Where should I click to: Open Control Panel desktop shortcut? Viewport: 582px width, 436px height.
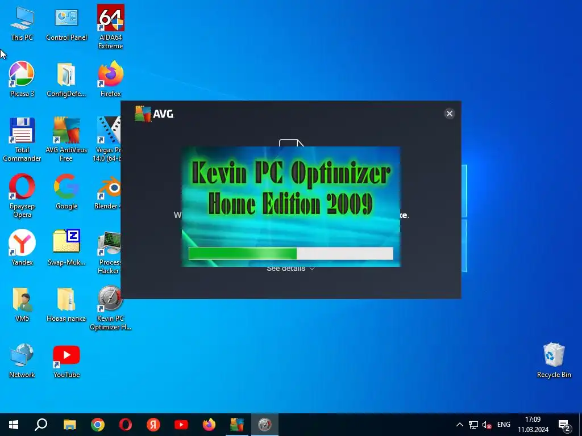click(66, 24)
